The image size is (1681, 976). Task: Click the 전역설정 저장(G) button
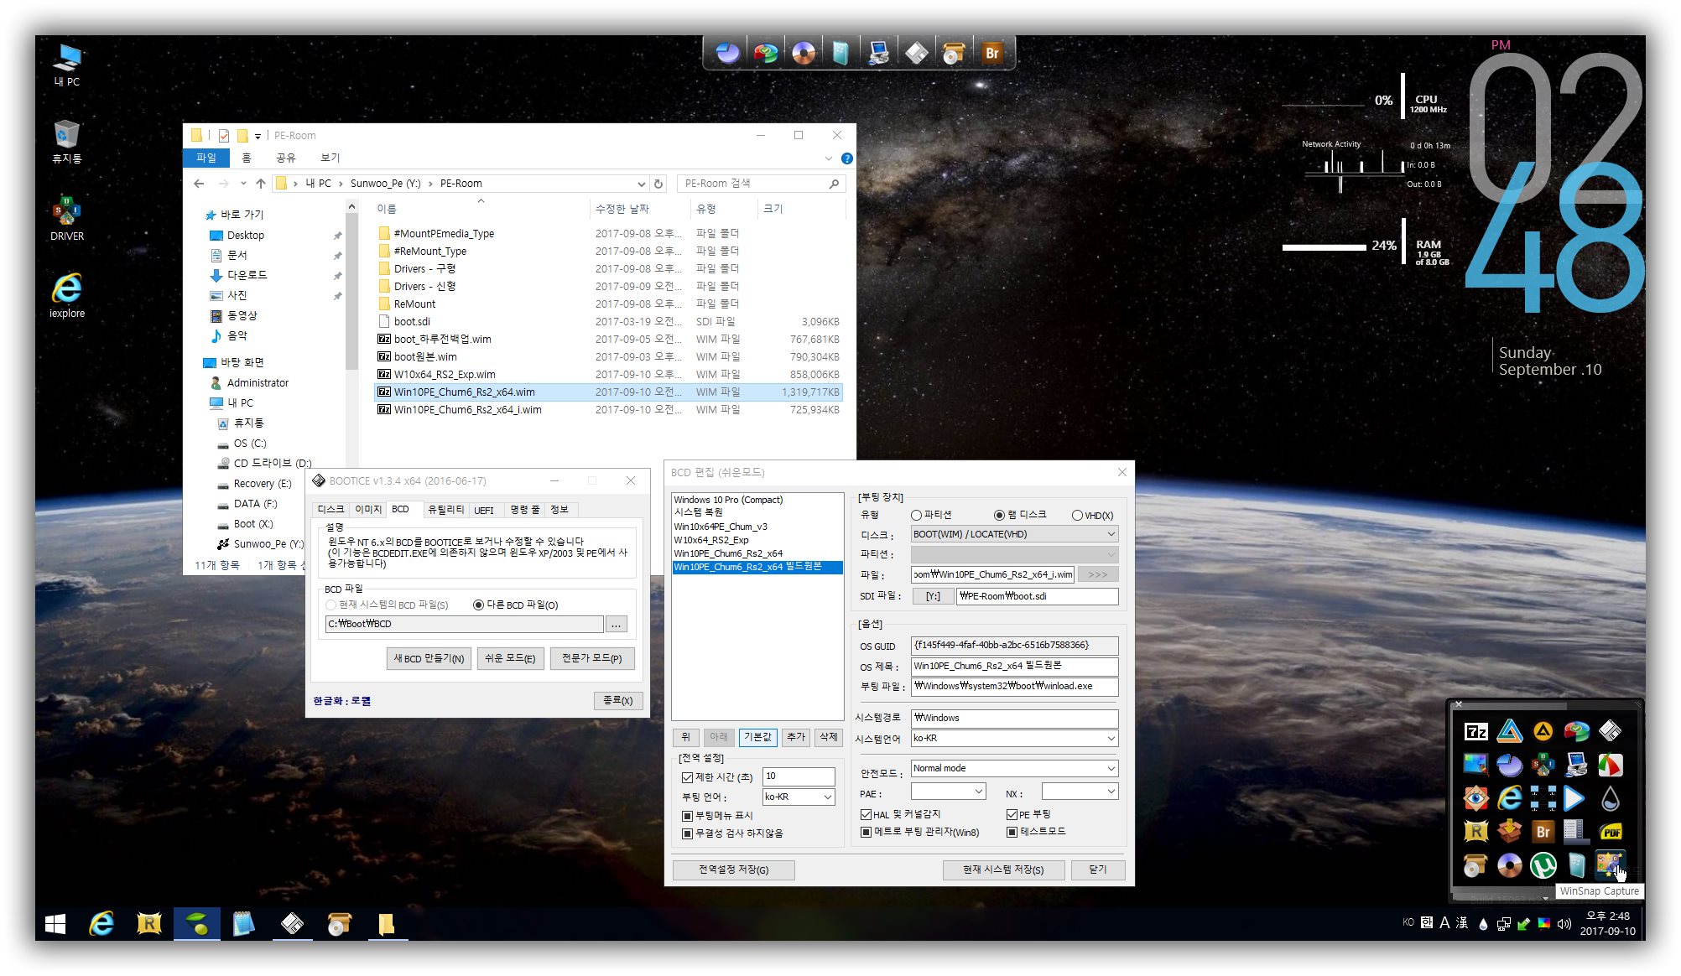(734, 870)
